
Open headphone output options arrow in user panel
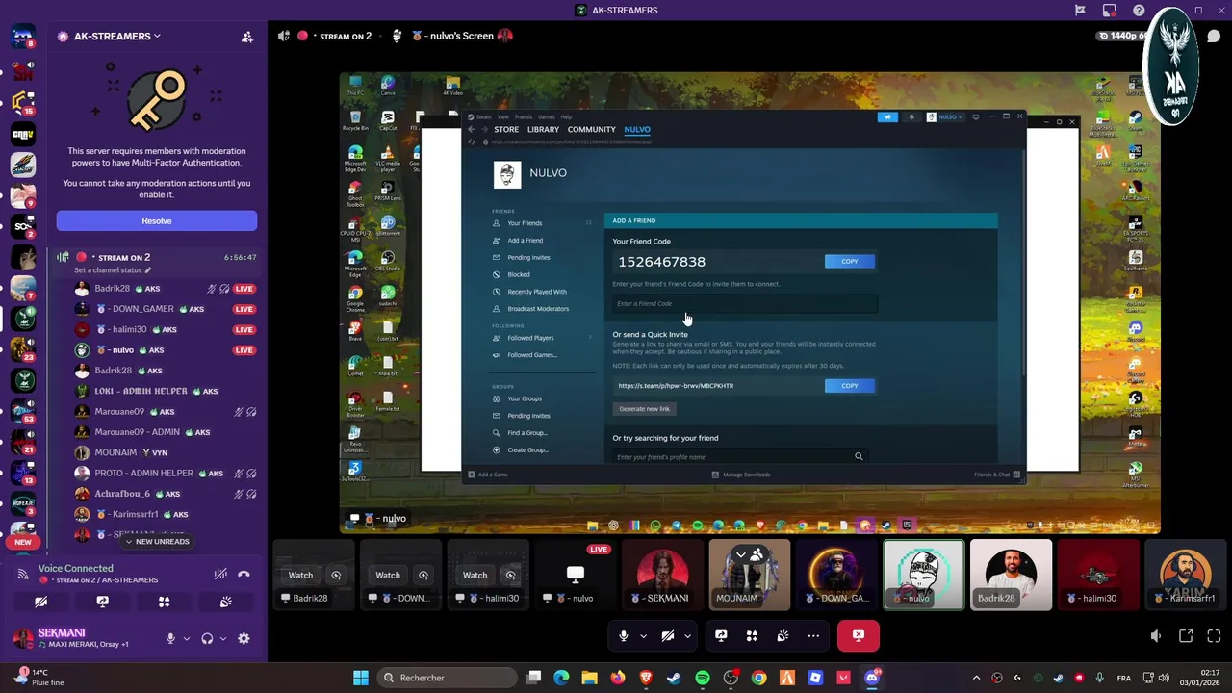point(222,638)
